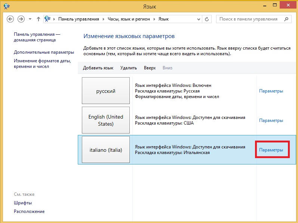
Task: Click text Раскладка клавиатуры: Русская
Action: point(167,91)
